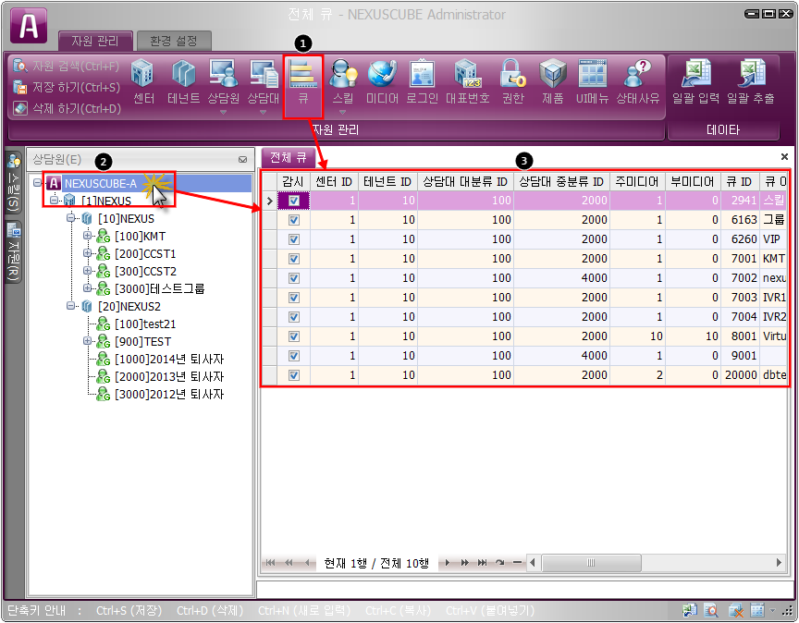Expand the [900]TEST group node
Image resolution: width=799 pixels, height=623 pixels.
[x=88, y=341]
